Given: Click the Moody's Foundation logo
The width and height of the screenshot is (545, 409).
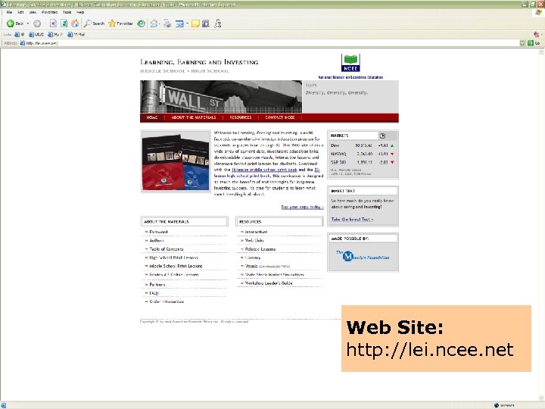Looking at the screenshot, I should coord(363,256).
